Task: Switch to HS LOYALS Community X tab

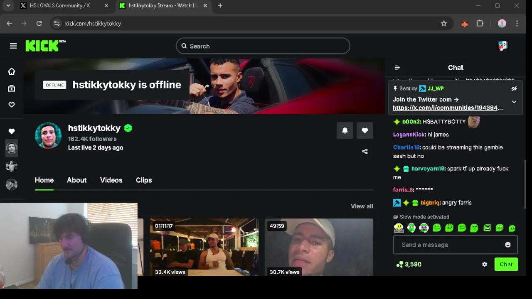Action: tap(60, 5)
